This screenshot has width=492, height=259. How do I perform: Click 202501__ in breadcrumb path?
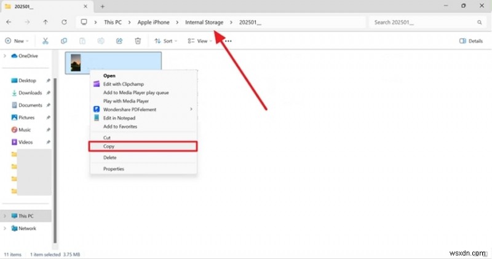[250, 22]
